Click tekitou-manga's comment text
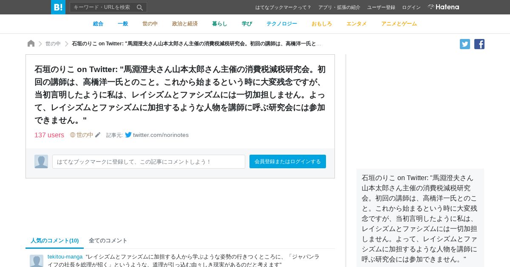The image size is (510, 267). coord(183,260)
